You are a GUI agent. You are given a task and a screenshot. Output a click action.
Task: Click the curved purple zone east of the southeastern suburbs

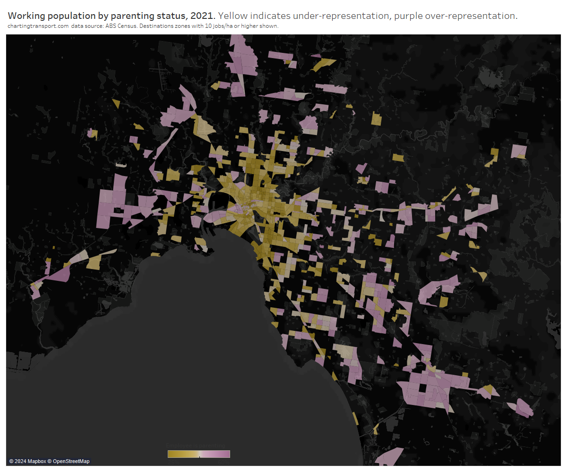click(437, 289)
